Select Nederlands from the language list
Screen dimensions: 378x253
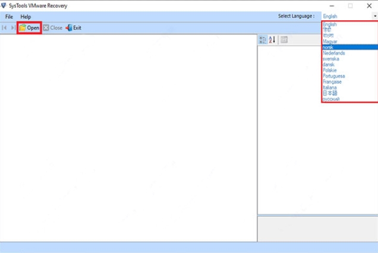350,53
